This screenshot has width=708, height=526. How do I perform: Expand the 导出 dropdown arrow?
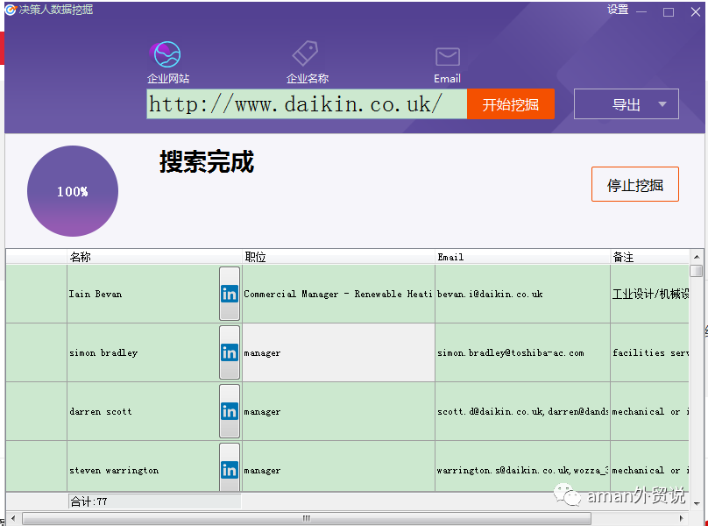tap(662, 104)
